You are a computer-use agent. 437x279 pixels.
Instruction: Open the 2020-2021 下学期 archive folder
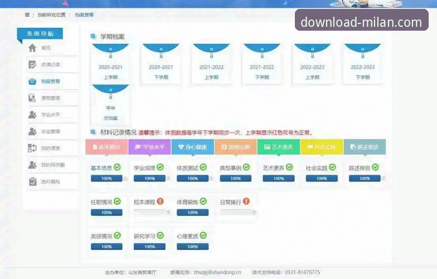(161, 64)
